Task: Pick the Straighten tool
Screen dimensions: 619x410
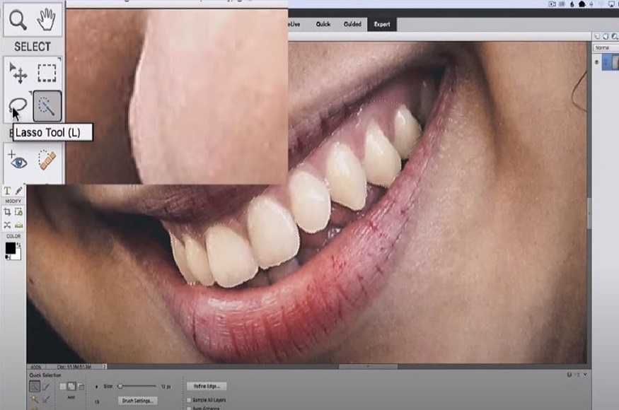Action: [18, 225]
